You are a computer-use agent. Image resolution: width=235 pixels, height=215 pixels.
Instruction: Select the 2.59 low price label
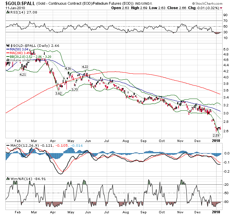216,135
